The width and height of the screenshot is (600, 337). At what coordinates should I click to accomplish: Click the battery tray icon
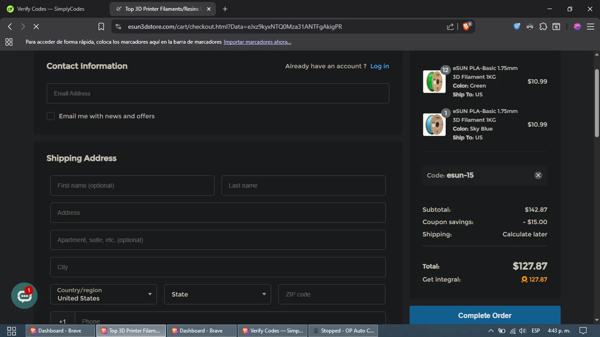502,331
